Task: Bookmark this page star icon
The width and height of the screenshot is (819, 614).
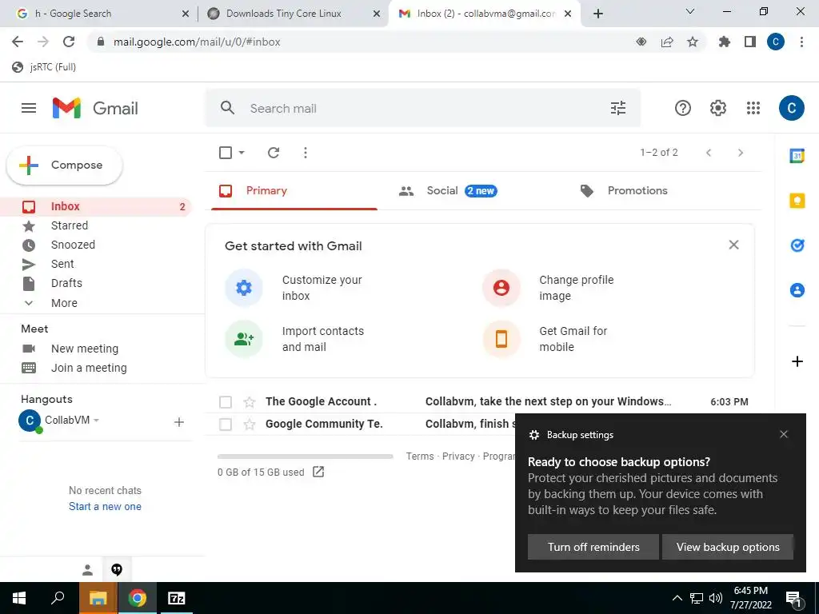Action: 692,42
